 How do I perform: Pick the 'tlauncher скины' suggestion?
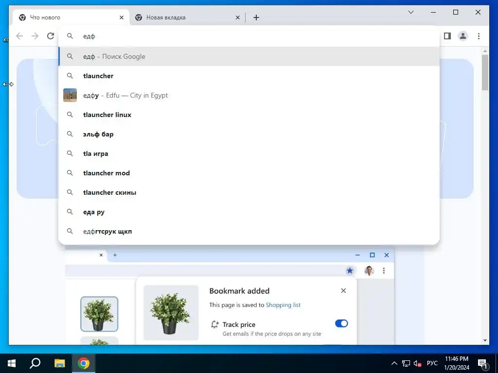tap(249, 192)
